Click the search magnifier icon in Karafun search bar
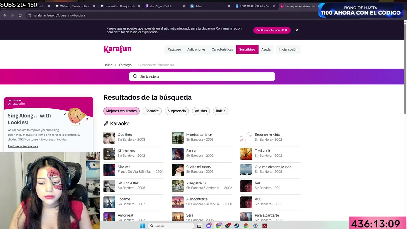This screenshot has height=229, width=407. [x=135, y=77]
